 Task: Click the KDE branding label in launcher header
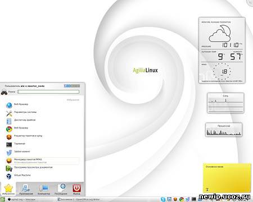pyautogui.click(x=72, y=86)
